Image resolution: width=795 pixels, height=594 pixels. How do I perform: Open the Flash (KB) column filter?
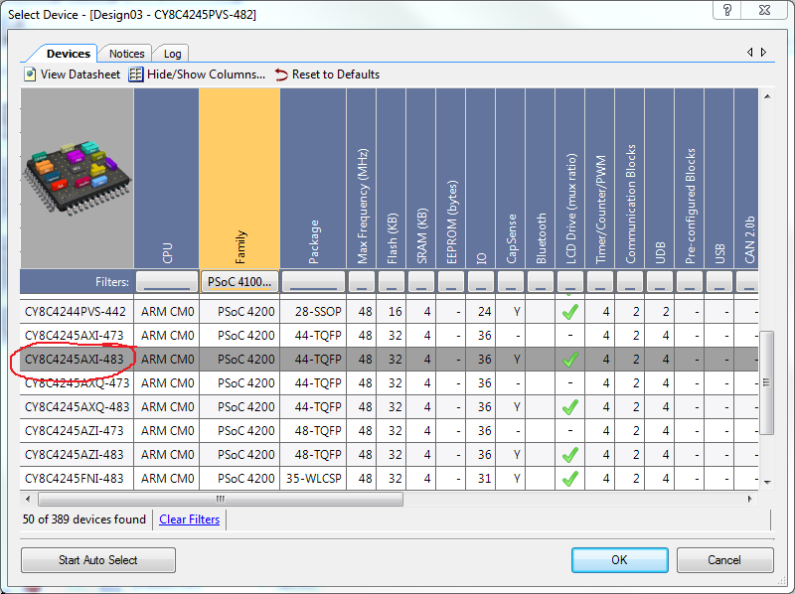click(391, 282)
